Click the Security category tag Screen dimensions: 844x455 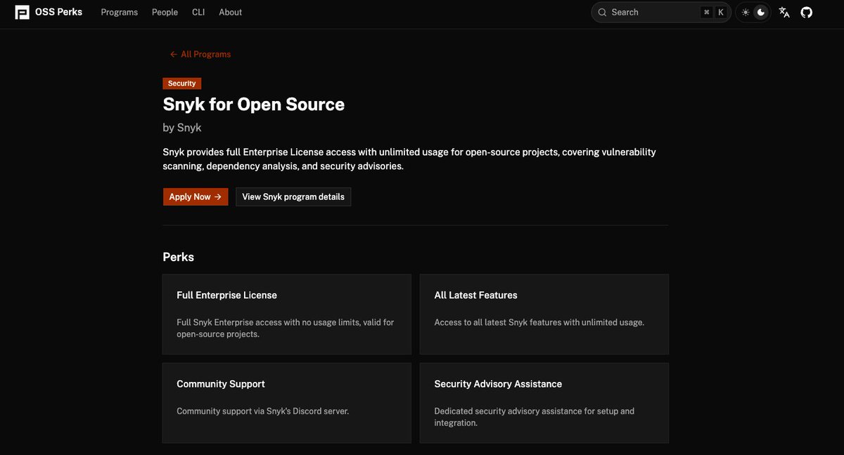coord(181,84)
